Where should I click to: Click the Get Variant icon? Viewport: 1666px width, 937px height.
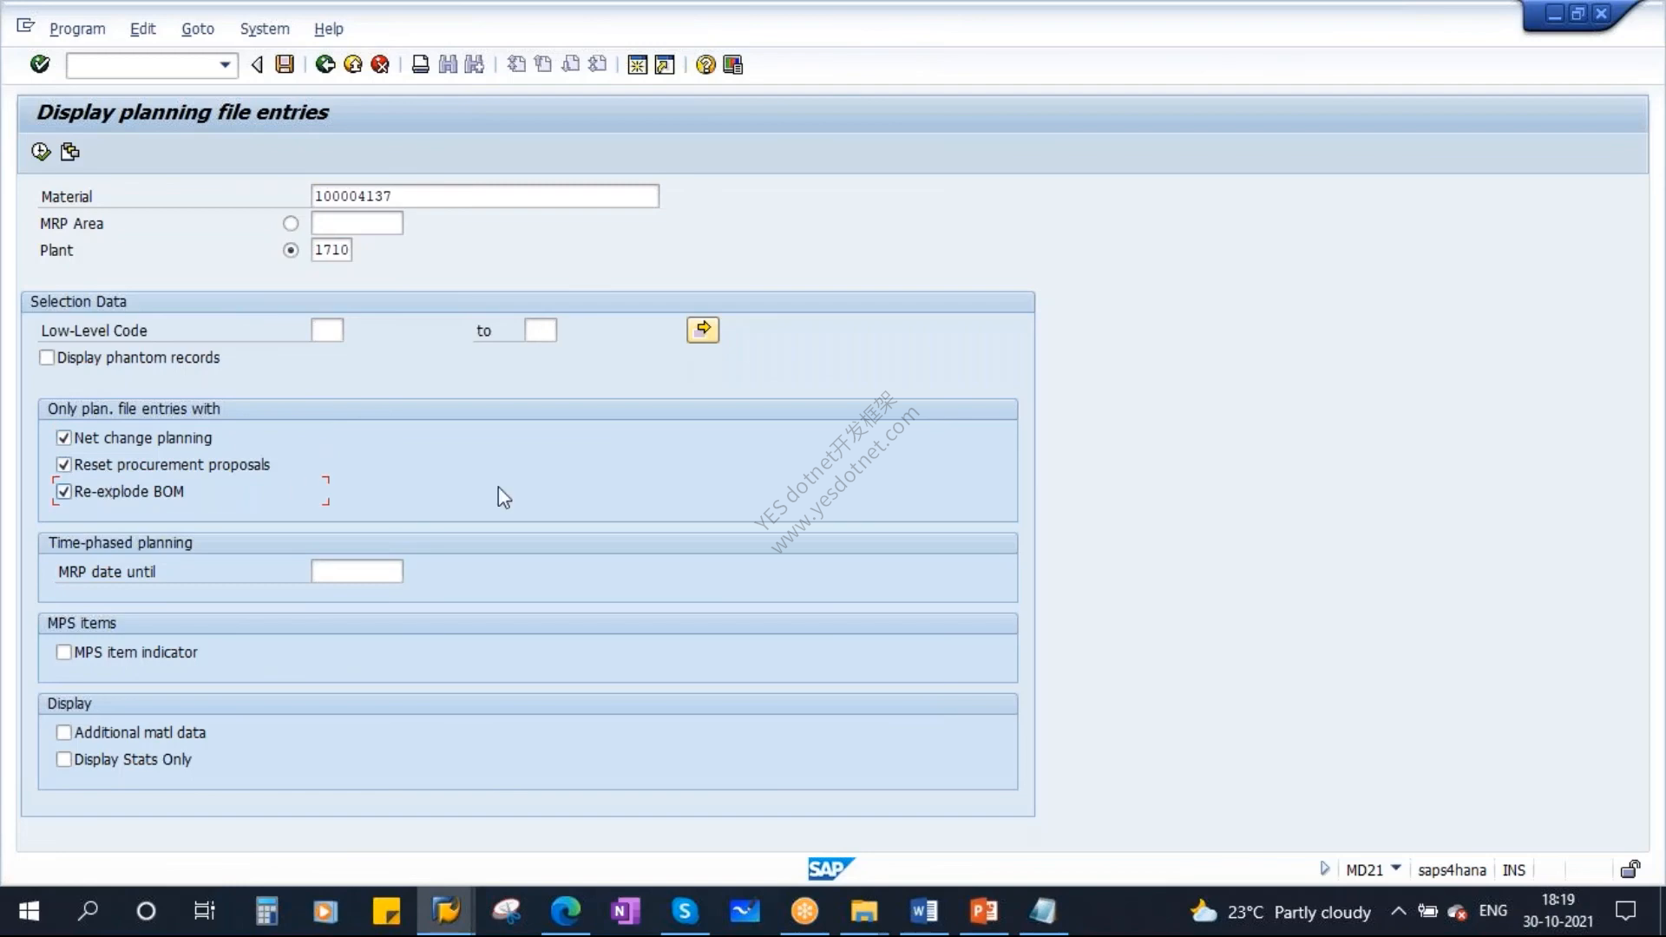point(70,152)
